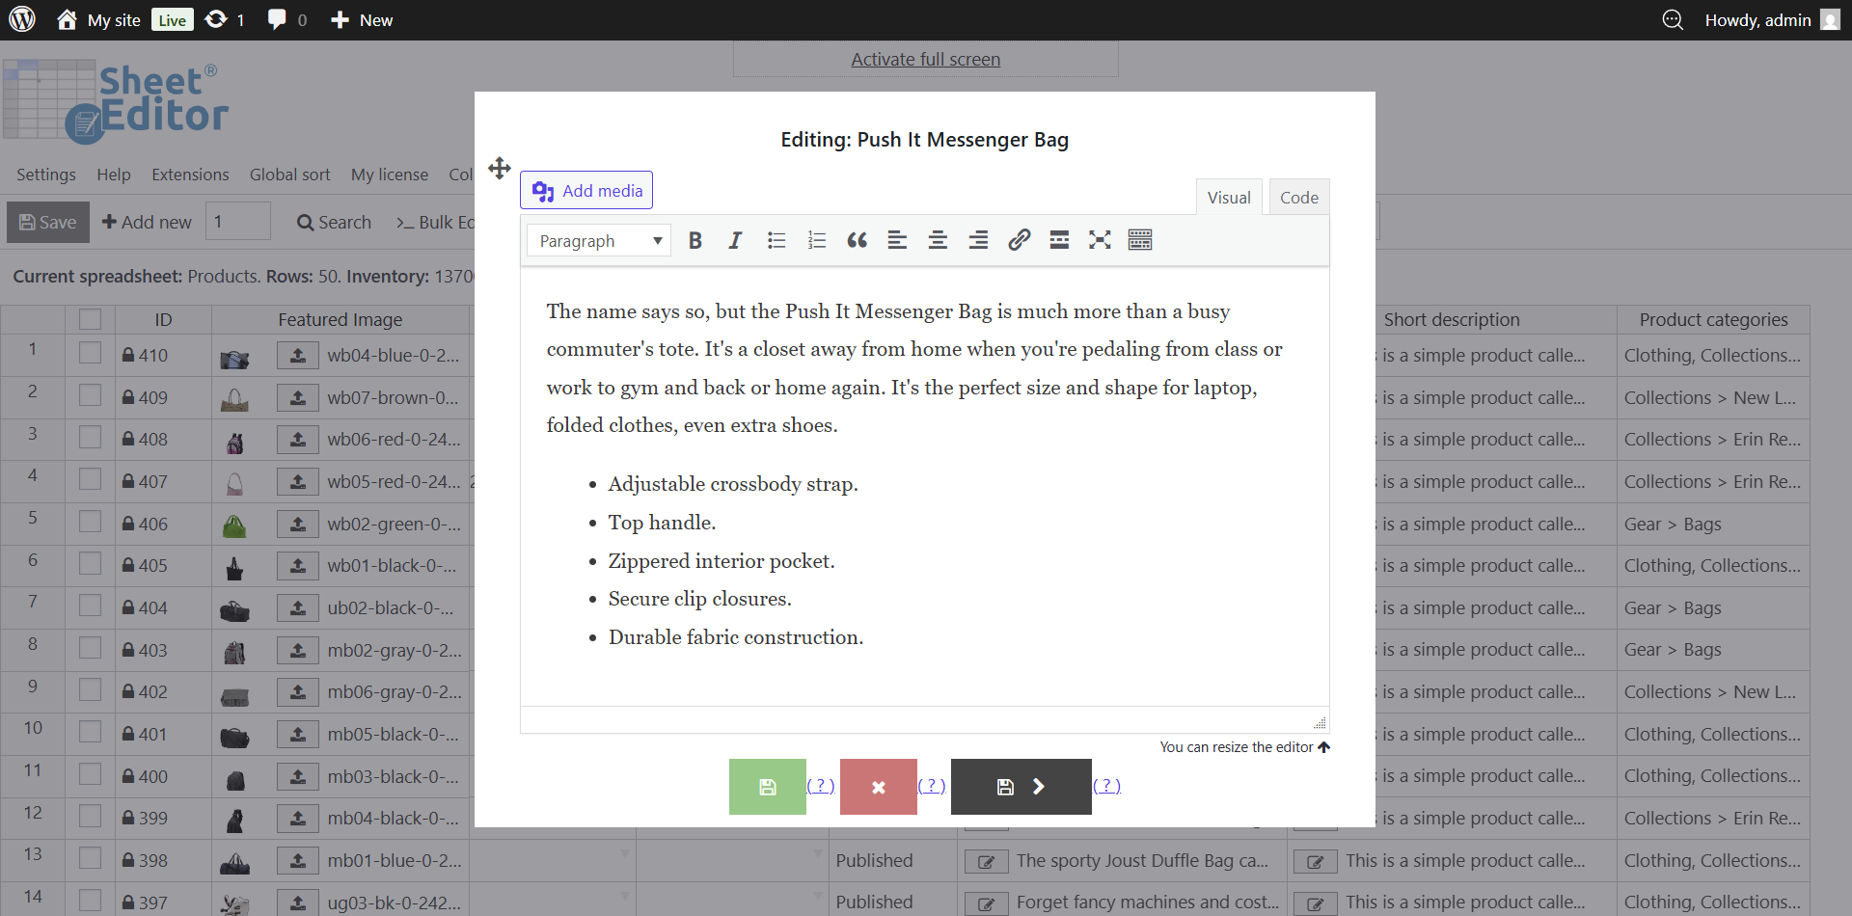Click the Add new rows button

[x=147, y=222]
